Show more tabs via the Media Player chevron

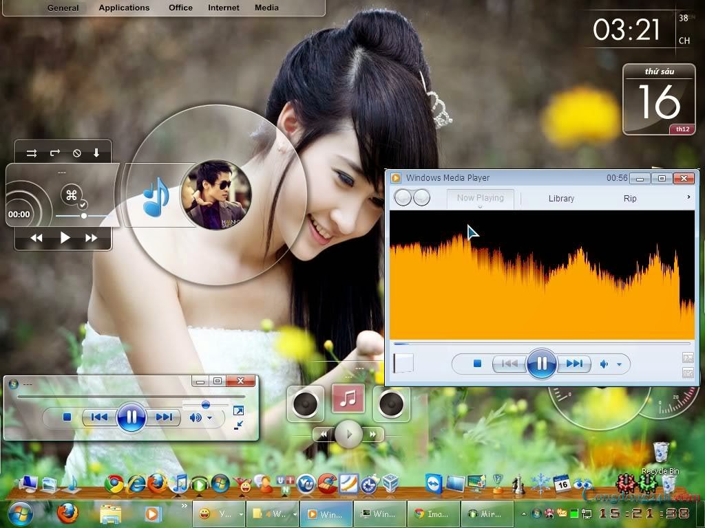tap(688, 197)
